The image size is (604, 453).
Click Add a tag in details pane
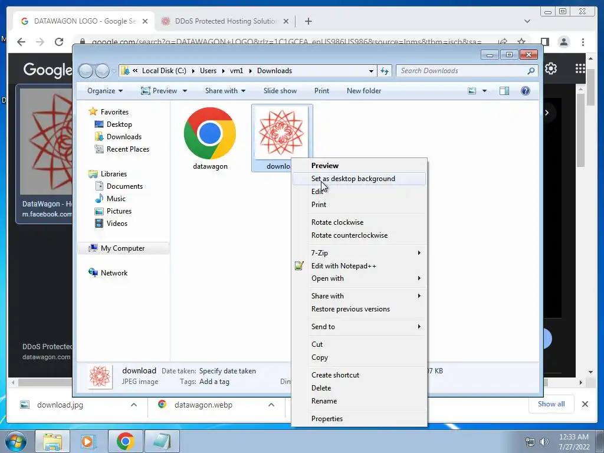click(214, 382)
